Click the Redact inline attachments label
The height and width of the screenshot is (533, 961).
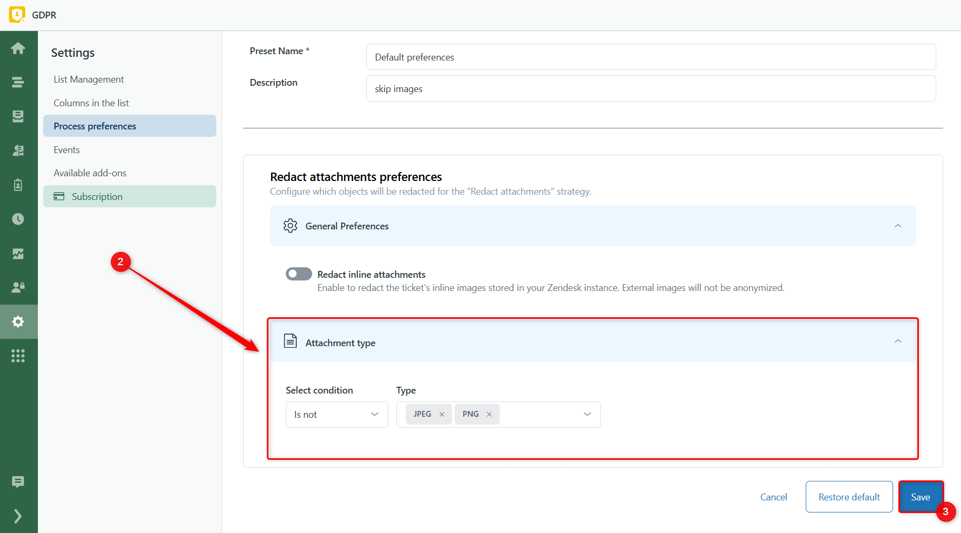click(x=371, y=275)
